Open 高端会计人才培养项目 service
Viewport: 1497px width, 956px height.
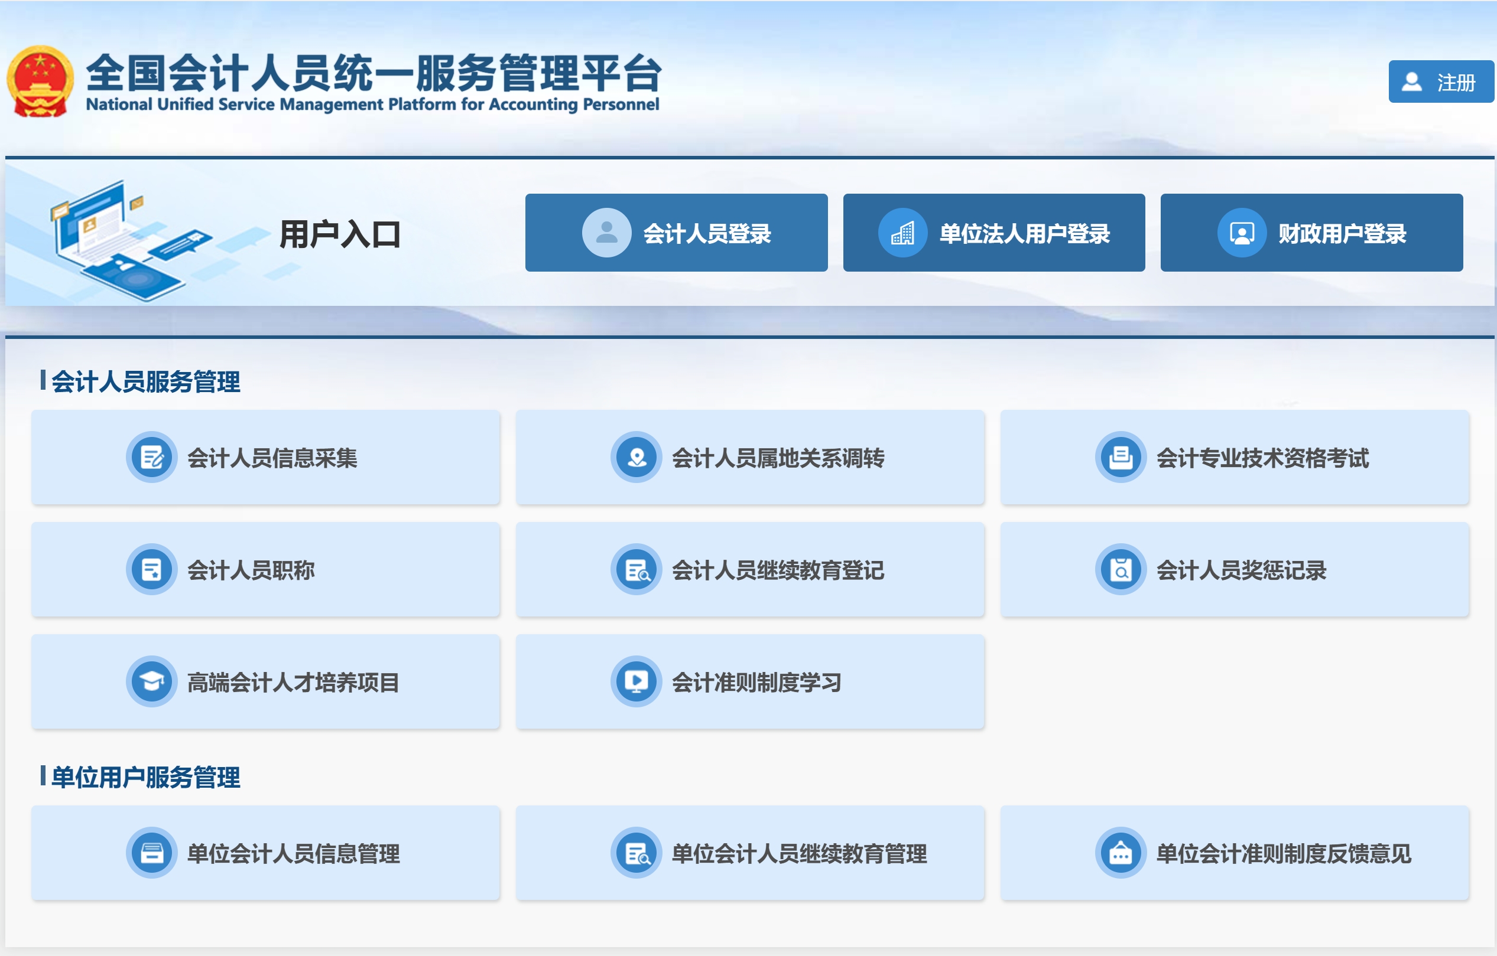tap(265, 681)
